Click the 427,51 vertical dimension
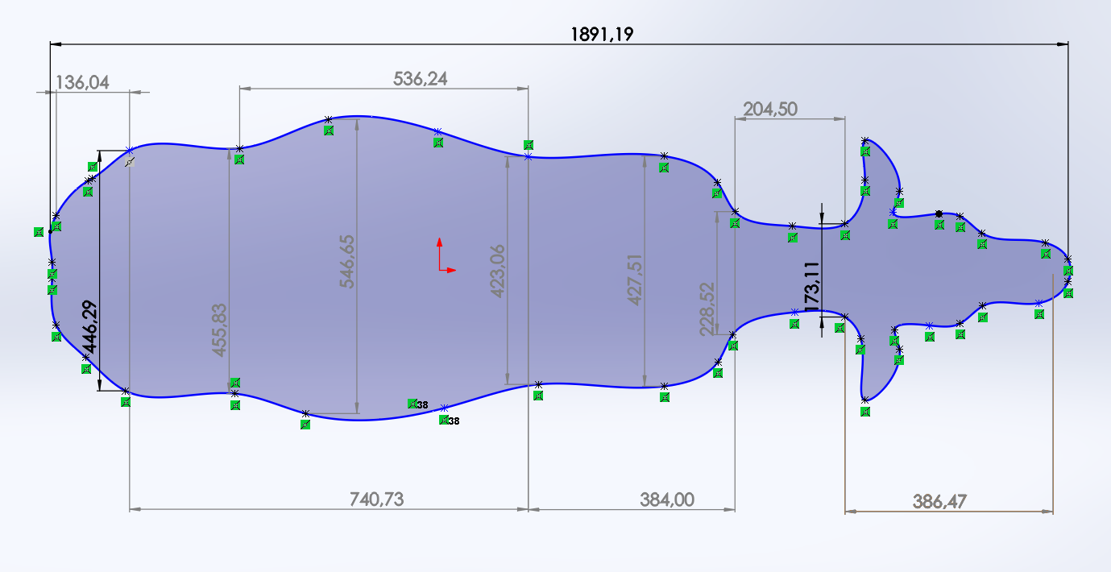The image size is (1111, 572). pyautogui.click(x=635, y=279)
